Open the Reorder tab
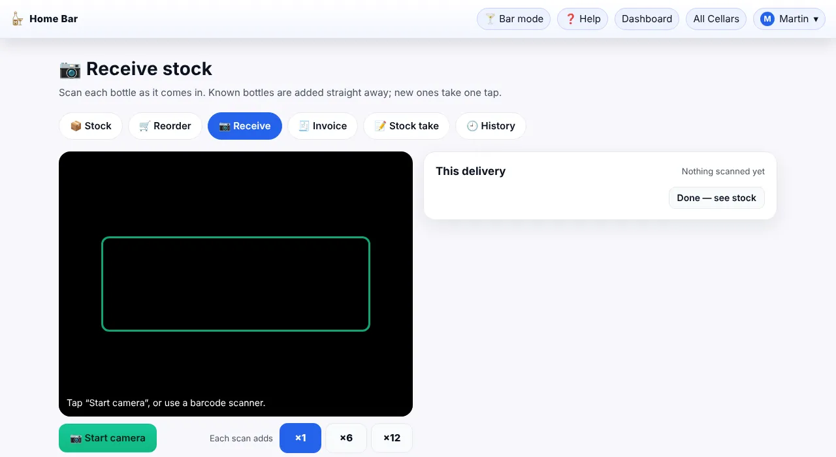 (x=165, y=126)
